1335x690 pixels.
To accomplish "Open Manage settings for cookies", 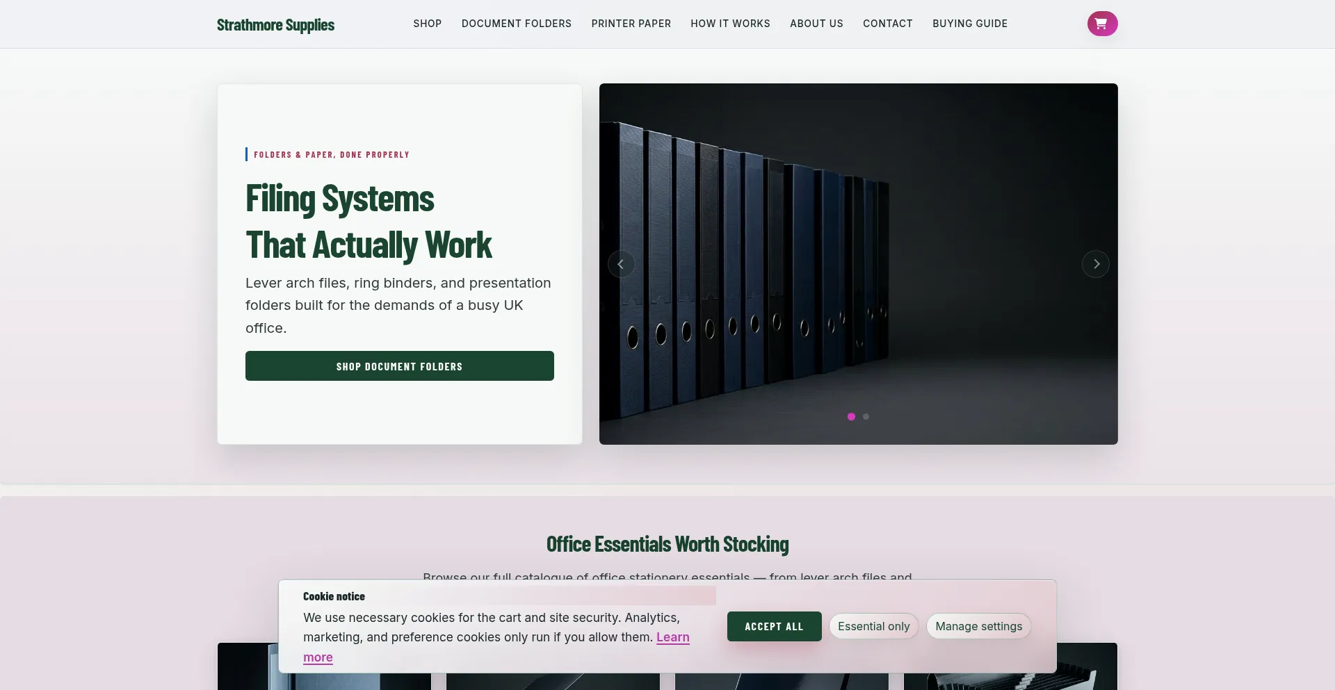I will (x=979, y=627).
